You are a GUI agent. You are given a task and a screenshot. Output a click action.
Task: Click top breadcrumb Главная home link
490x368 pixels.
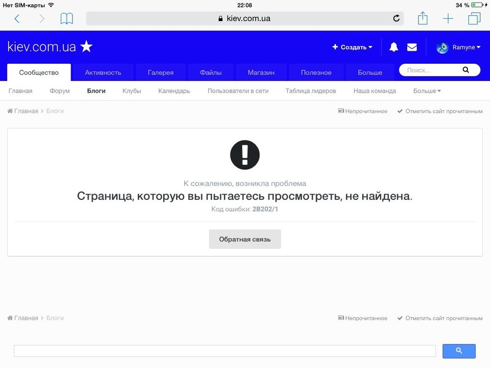[23, 111]
